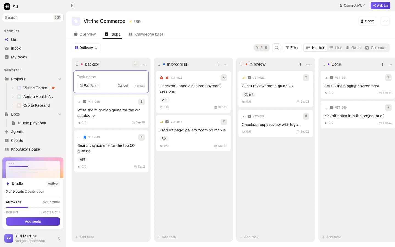Cancel the new task entry

pyautogui.click(x=123, y=86)
